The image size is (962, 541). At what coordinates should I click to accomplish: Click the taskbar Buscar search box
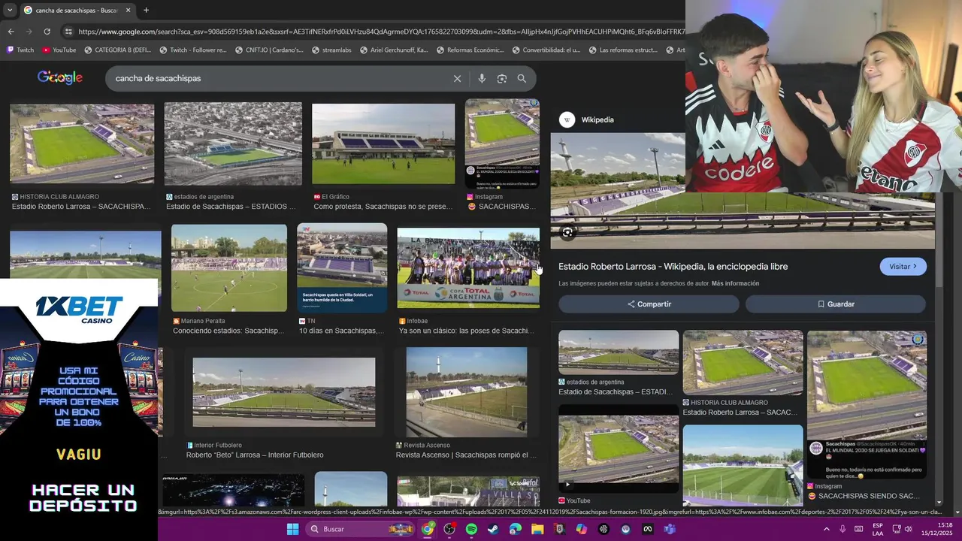[362, 529]
